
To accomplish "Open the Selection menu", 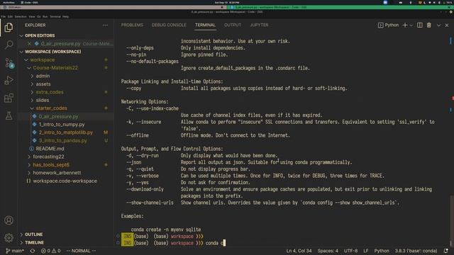I will tap(21, 17).
